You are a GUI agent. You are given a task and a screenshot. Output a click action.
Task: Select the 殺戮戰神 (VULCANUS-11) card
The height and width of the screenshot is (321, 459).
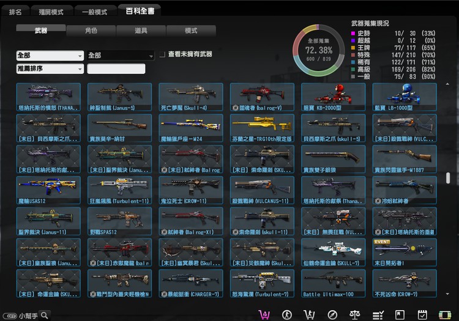[263, 190]
